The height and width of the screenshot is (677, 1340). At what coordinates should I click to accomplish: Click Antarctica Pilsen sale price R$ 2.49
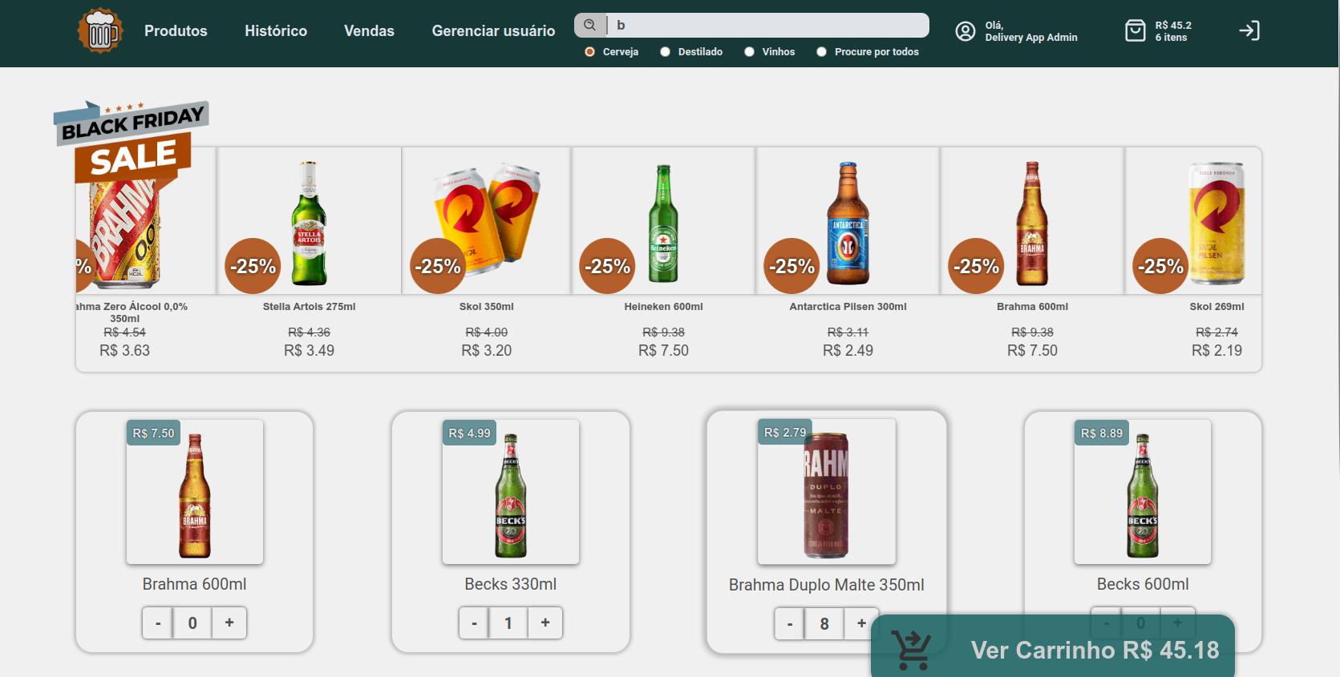tap(848, 350)
